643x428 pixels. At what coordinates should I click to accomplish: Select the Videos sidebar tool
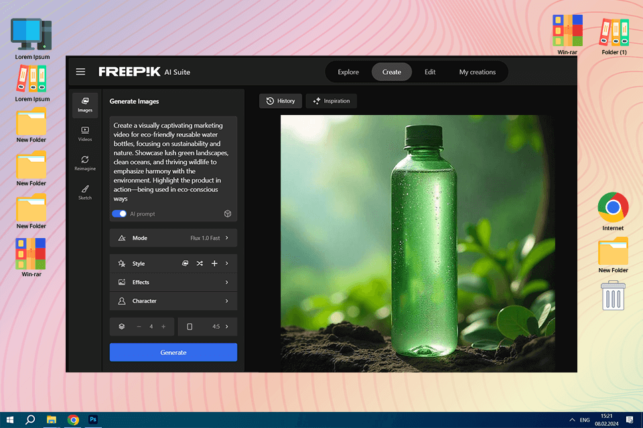coord(85,134)
